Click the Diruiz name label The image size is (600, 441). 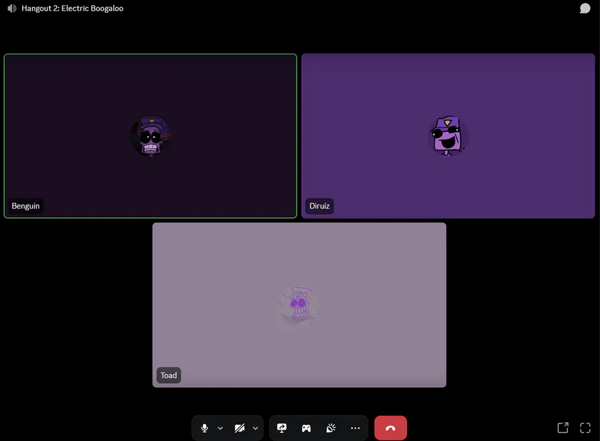click(x=319, y=206)
